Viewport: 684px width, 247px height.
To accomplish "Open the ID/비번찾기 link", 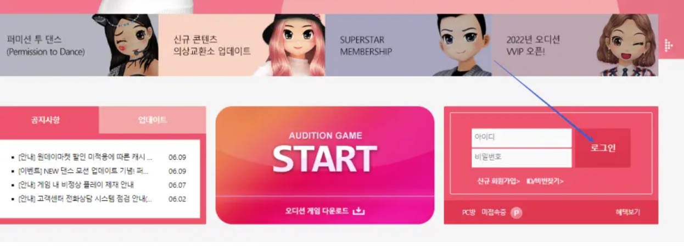I will pos(545,181).
